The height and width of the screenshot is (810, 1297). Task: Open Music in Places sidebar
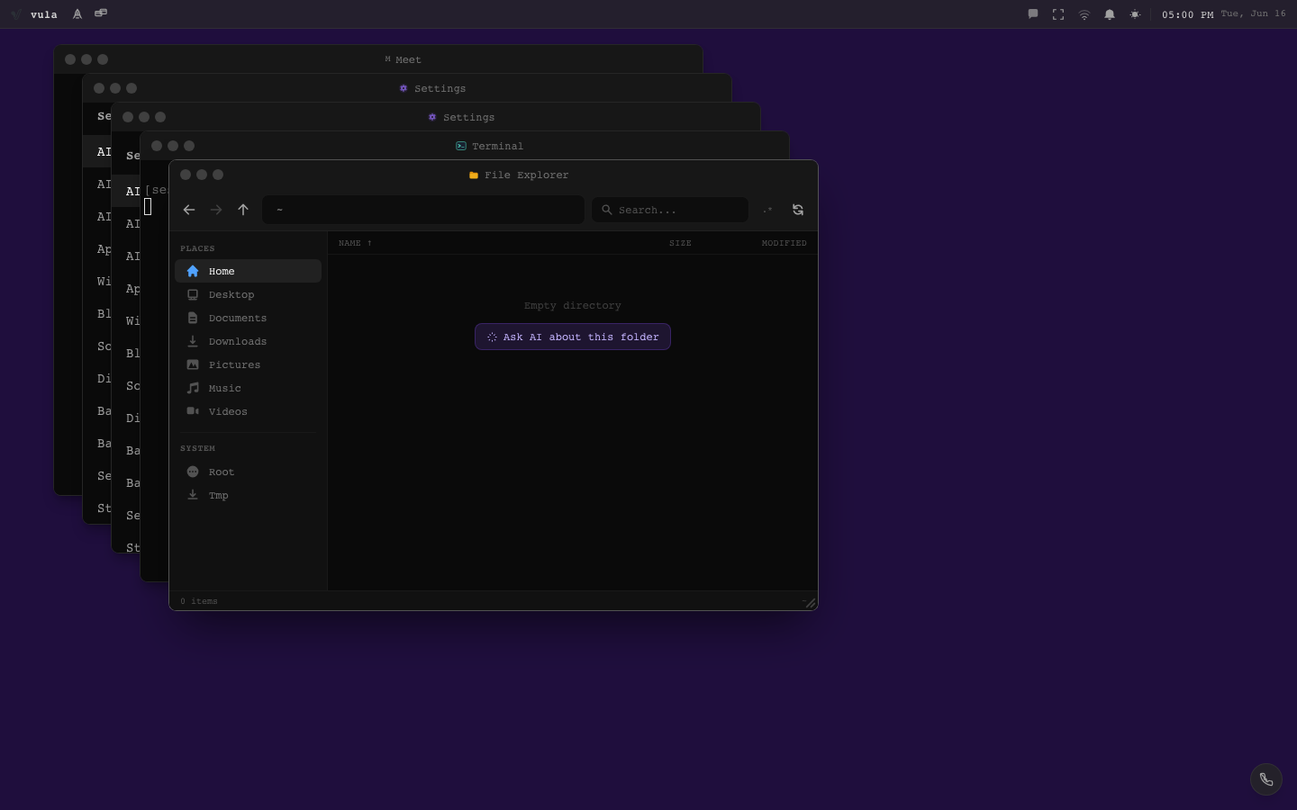coord(248,388)
